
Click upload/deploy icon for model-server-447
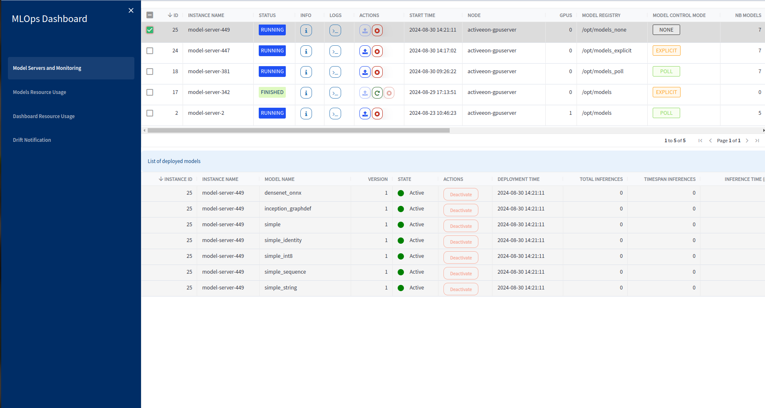365,51
